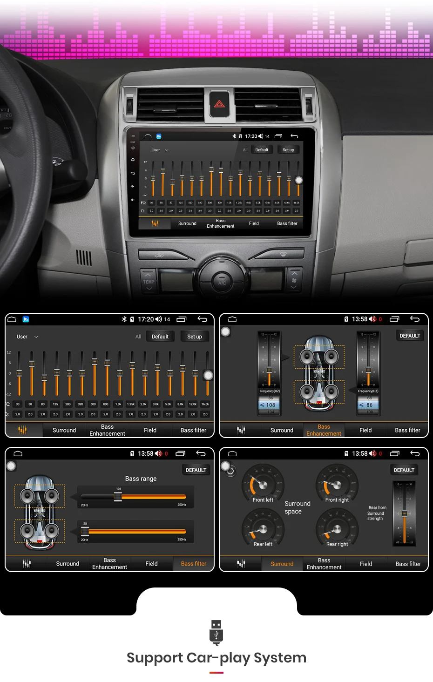This screenshot has width=433, height=682.
Task: Tap the back arrow in the Bass filter panel
Action: pyautogui.click(x=201, y=453)
